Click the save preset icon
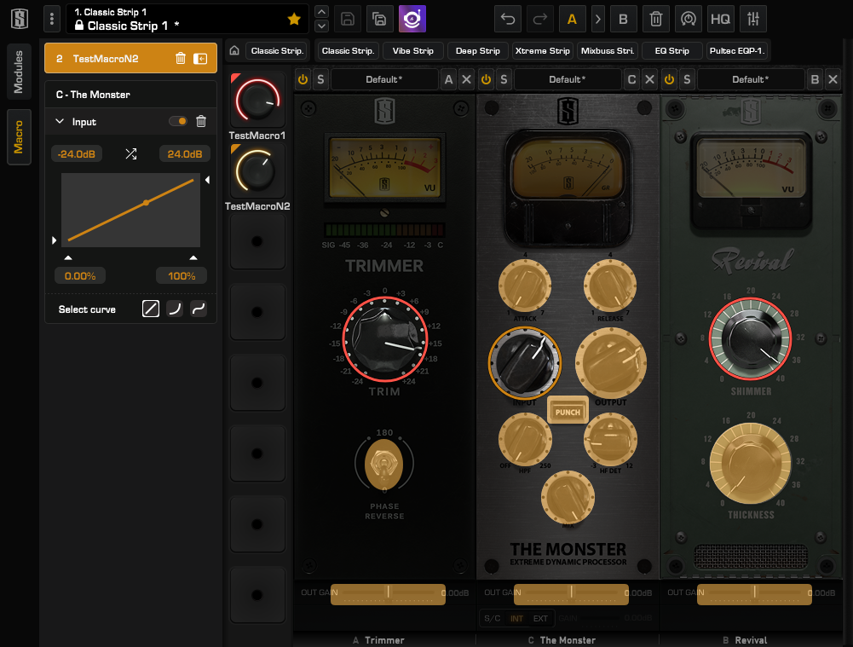This screenshot has height=647, width=853. (348, 18)
